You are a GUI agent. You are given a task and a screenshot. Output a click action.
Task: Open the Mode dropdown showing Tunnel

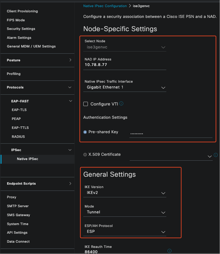pyautogui.click(x=125, y=212)
